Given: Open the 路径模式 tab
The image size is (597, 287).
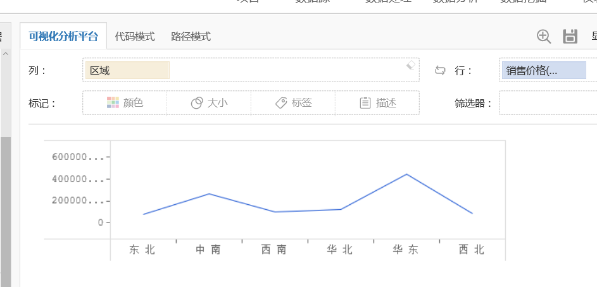Looking at the screenshot, I should point(191,37).
